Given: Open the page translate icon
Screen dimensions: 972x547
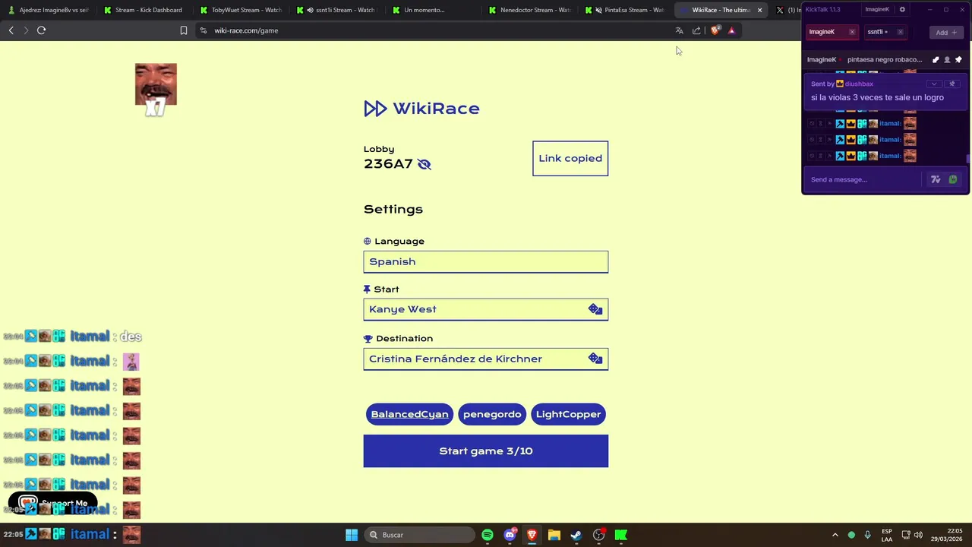Looking at the screenshot, I should 679,30.
